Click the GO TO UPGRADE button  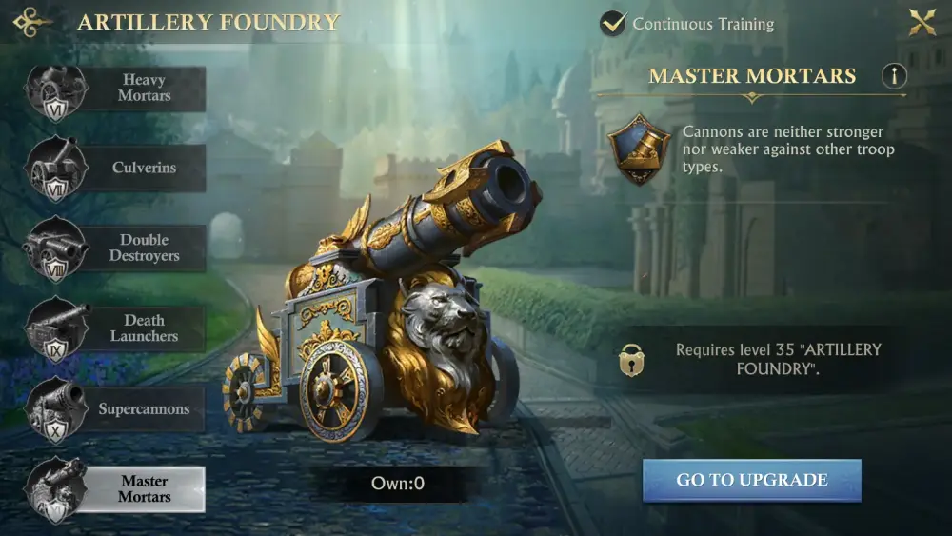coord(752,480)
